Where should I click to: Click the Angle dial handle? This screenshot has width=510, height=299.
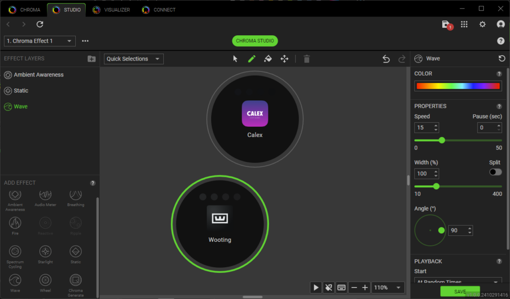tap(441, 230)
